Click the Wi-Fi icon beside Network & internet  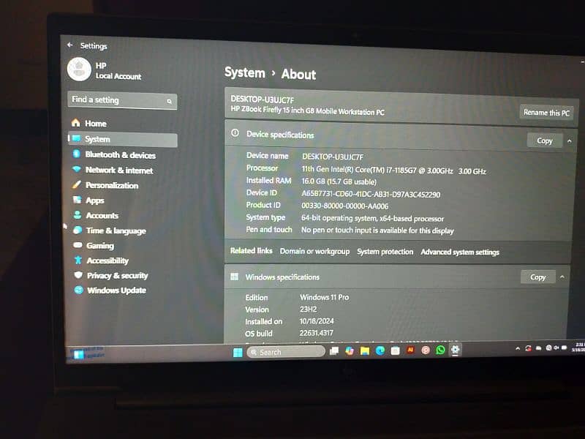[77, 169]
